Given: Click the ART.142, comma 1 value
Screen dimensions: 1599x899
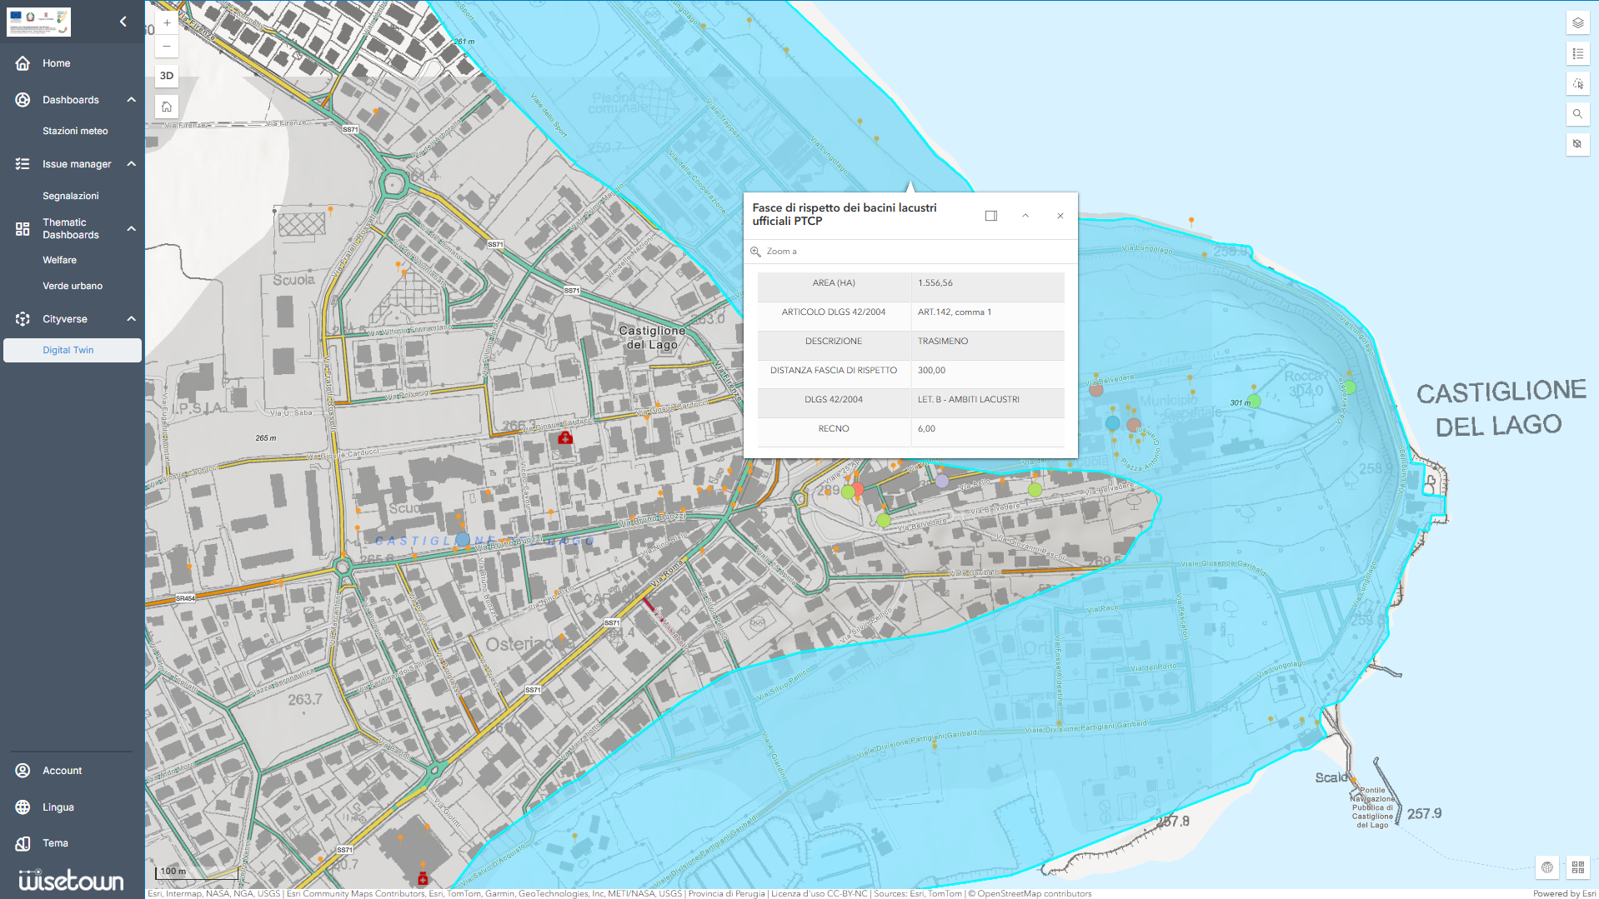Looking at the screenshot, I should point(955,312).
